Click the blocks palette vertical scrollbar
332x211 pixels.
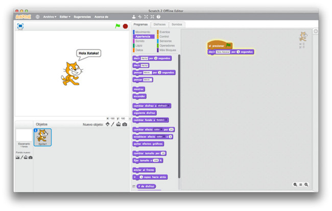(179, 116)
